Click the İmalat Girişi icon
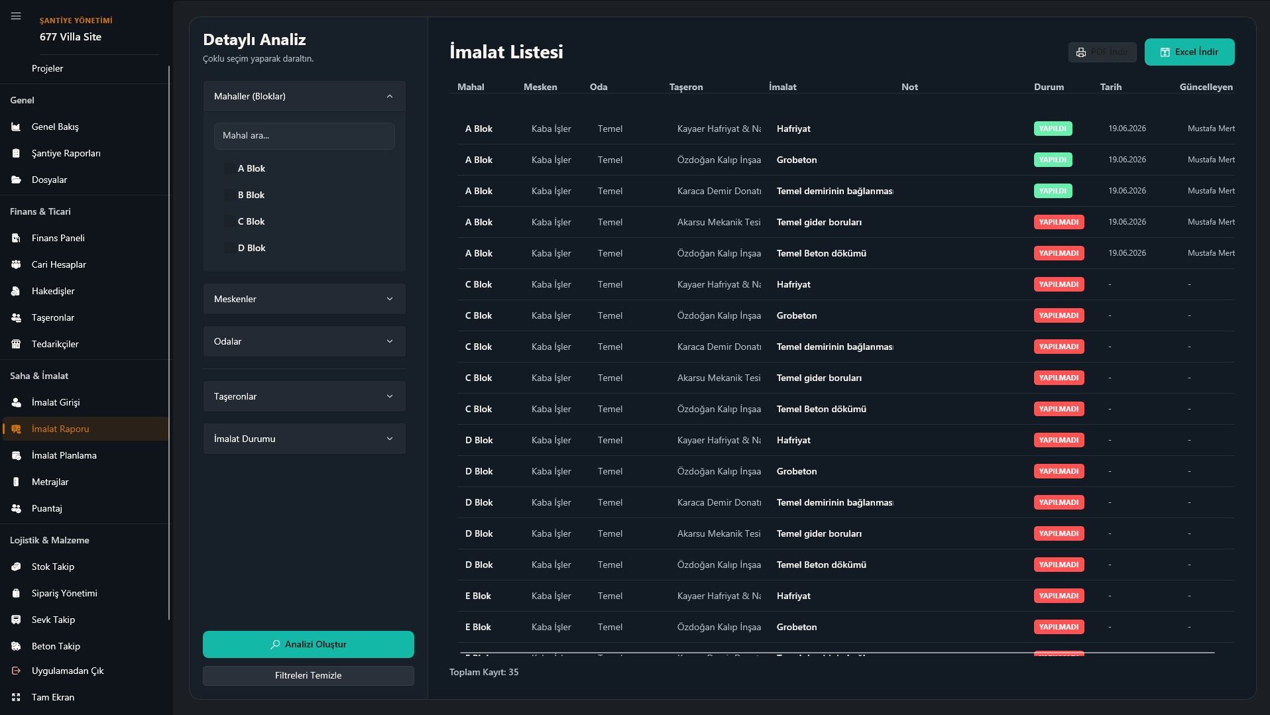Viewport: 1270px width, 715px height. (16, 402)
